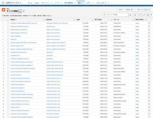Show the charts panel icon
Screen dimensions: 153x118
(148, 15)
